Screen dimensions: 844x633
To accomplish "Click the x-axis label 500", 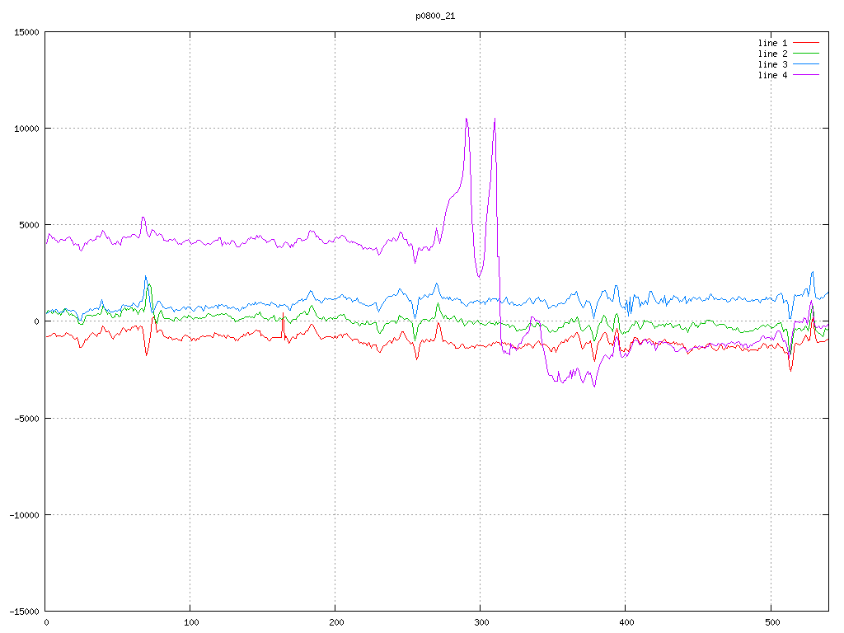I will [772, 623].
